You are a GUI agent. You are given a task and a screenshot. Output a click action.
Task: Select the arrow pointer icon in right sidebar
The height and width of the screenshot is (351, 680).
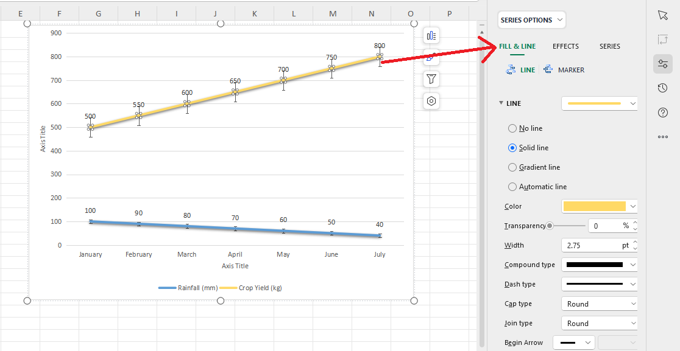[663, 15]
